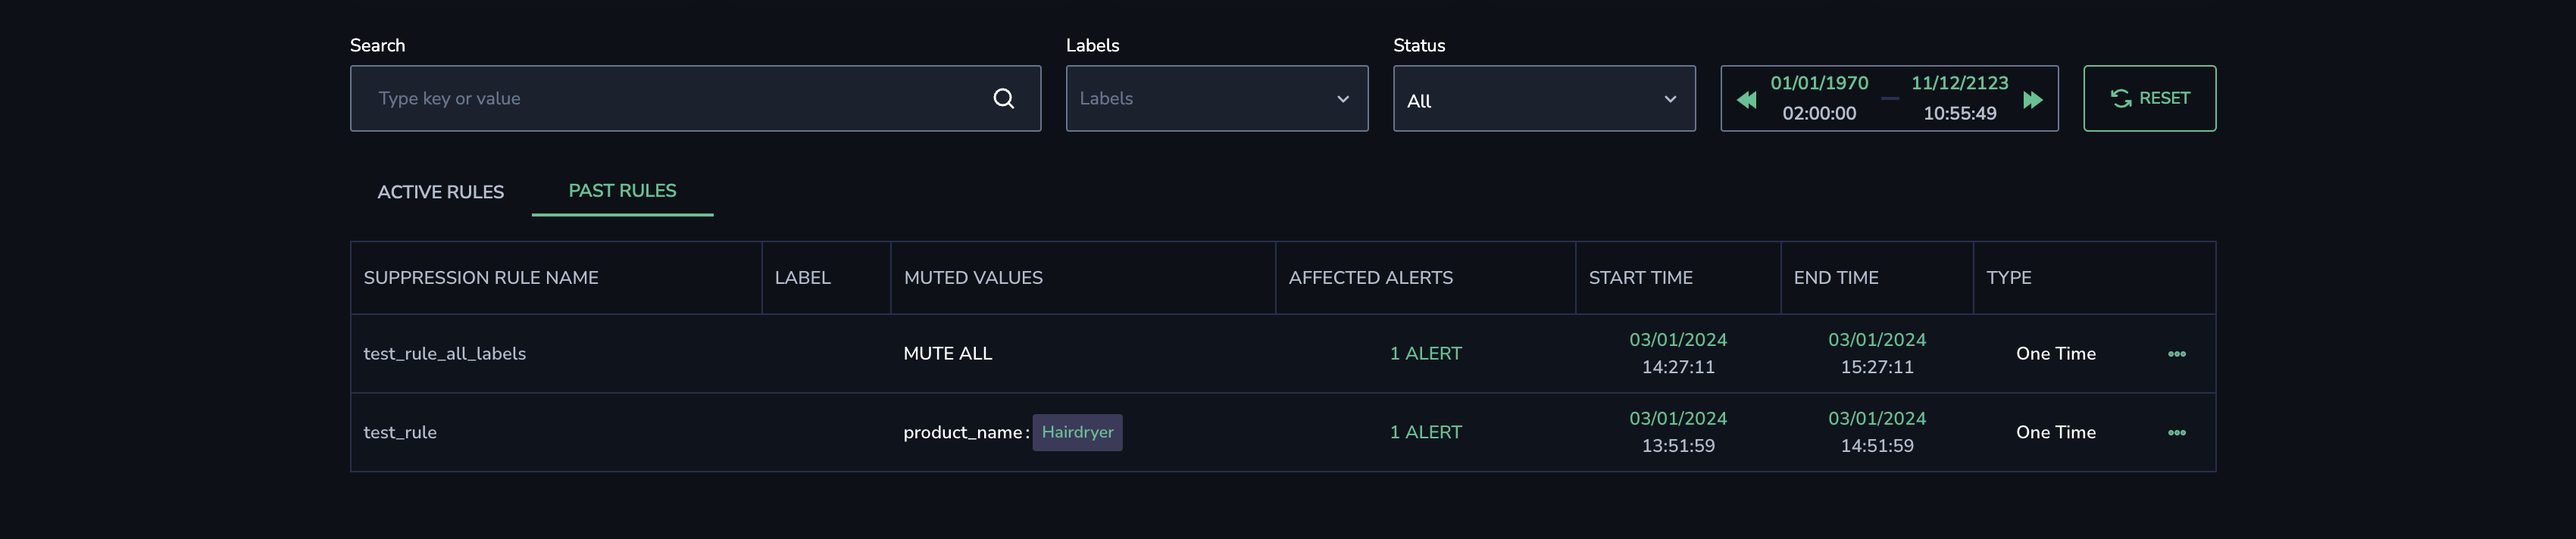Image resolution: width=2576 pixels, height=539 pixels.
Task: Click the Hairdryer value tag
Action: (1077, 433)
